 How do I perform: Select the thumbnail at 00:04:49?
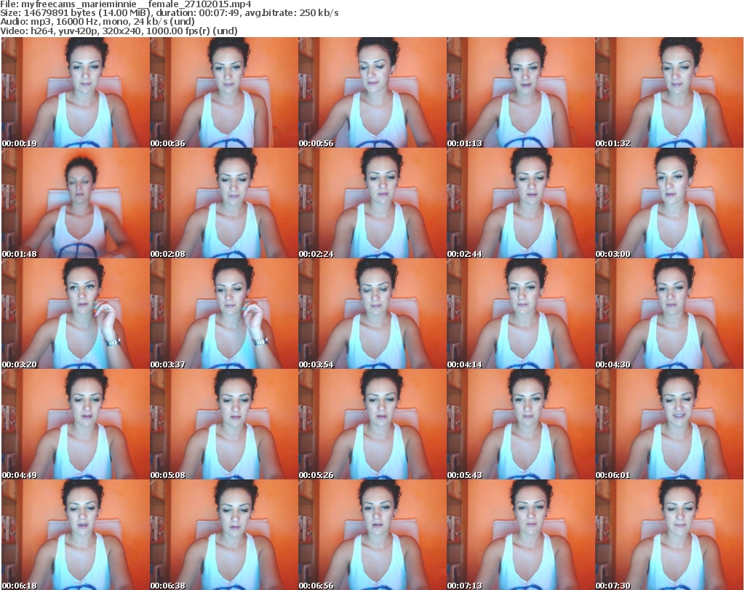click(x=76, y=424)
